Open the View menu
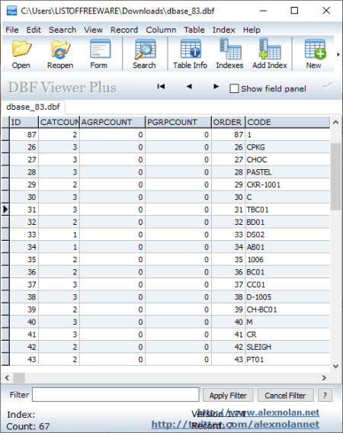The image size is (343, 433). pyautogui.click(x=93, y=30)
